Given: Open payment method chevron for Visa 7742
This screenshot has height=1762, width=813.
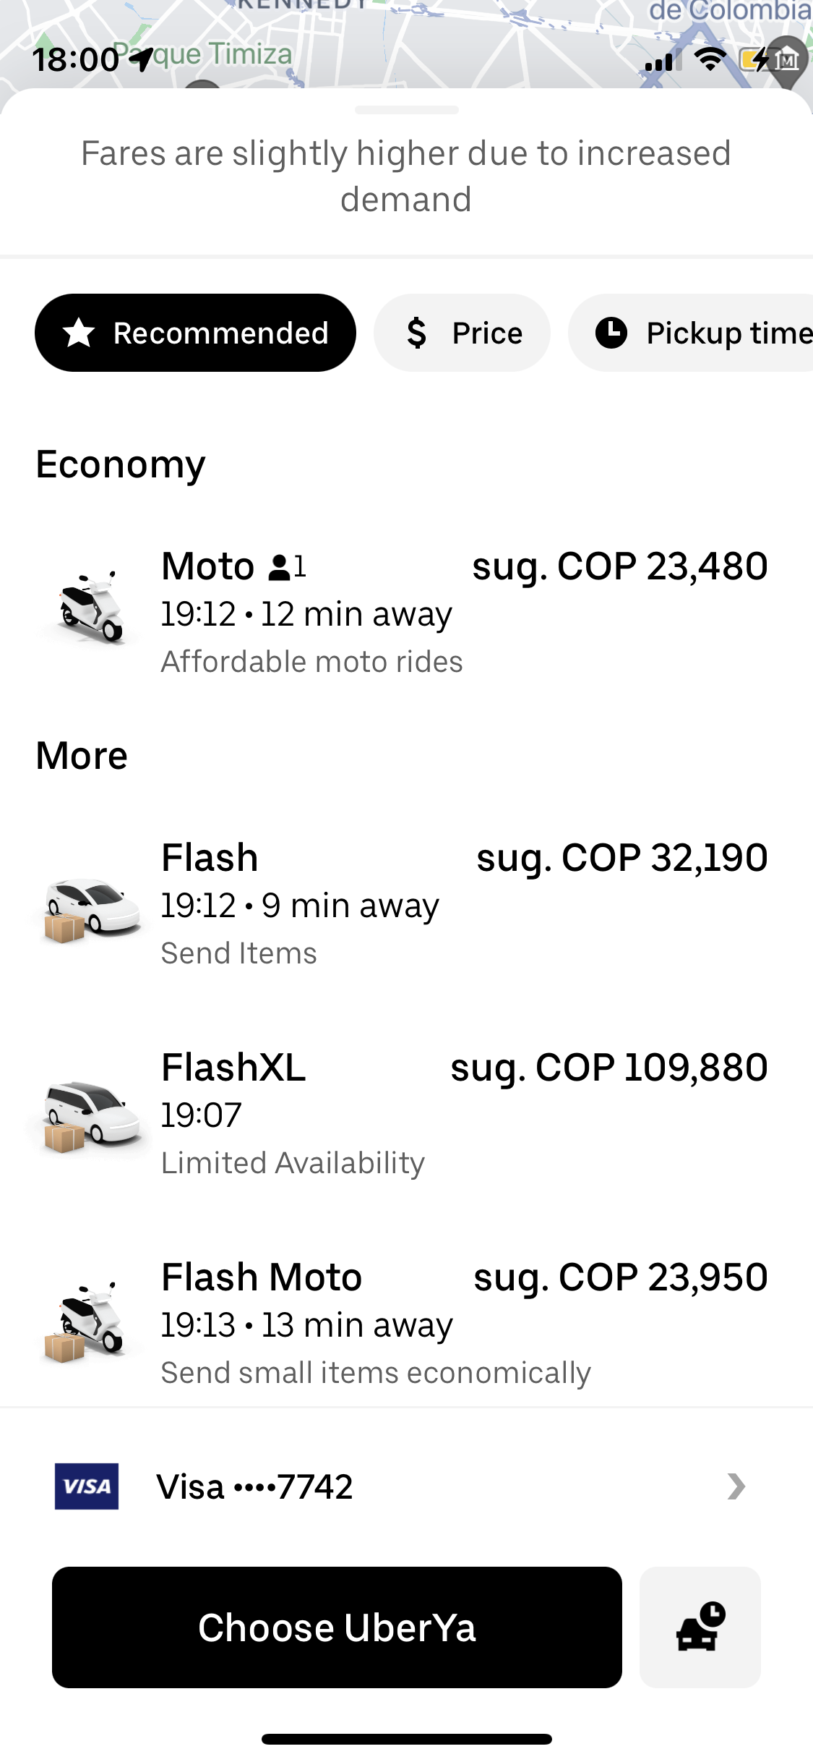Looking at the screenshot, I should (736, 1486).
